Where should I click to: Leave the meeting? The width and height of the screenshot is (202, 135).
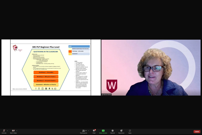pos(197,132)
